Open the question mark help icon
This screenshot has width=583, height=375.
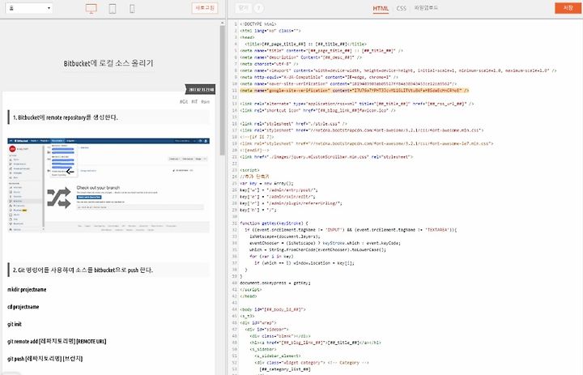click(x=259, y=8)
